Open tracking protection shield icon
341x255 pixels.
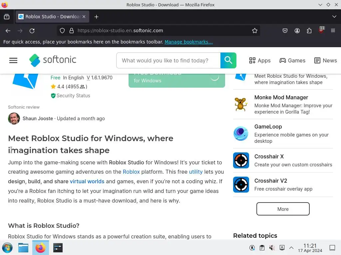[x=62, y=31]
